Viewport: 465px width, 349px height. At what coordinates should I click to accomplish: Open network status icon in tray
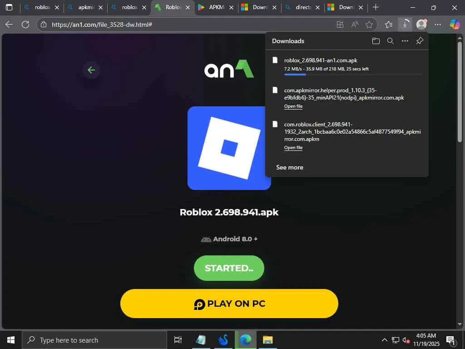click(396, 340)
